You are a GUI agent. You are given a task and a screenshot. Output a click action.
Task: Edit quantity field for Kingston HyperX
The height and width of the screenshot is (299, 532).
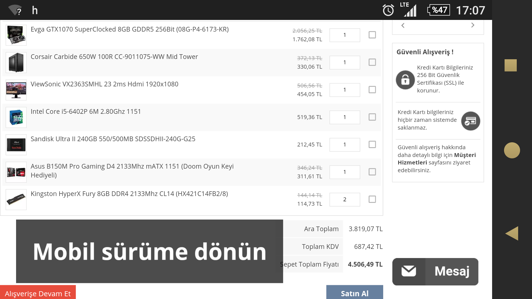(345, 200)
